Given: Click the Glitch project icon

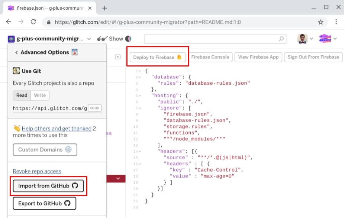Looking at the screenshot, I should (x=11, y=39).
